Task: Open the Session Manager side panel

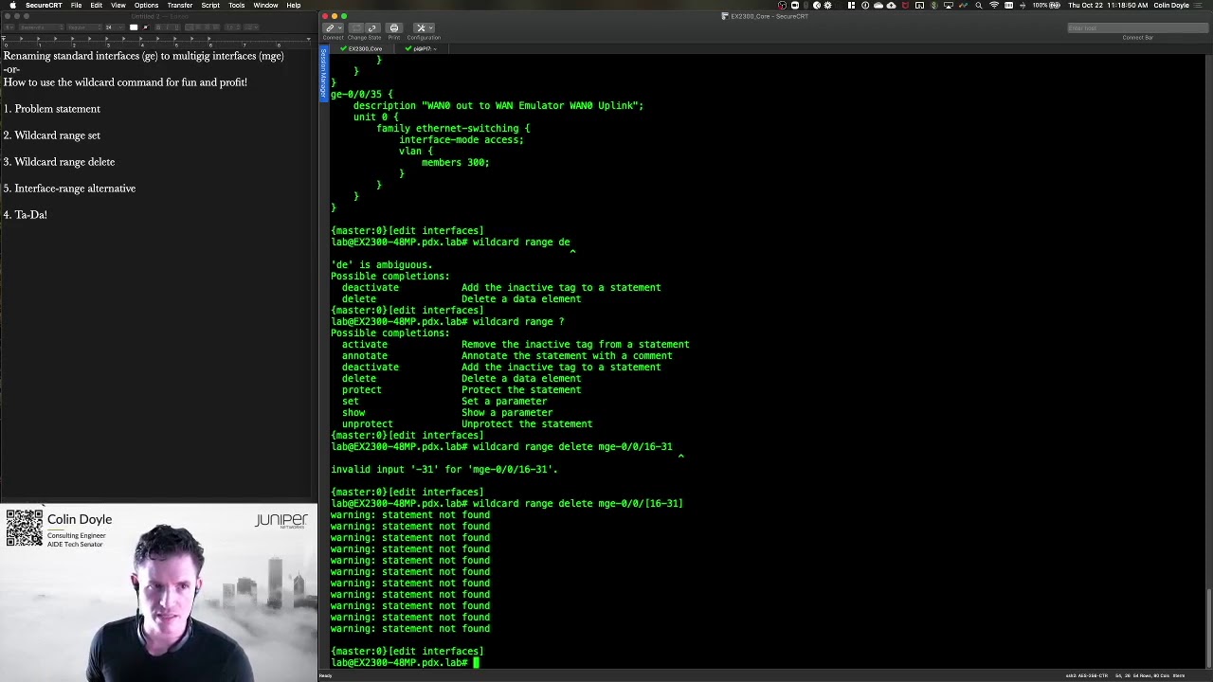Action: pos(322,76)
